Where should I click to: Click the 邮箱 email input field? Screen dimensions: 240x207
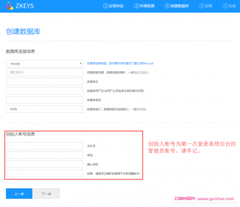click(x=45, y=173)
